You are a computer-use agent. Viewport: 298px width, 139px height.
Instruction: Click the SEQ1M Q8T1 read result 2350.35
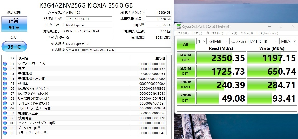221,58
